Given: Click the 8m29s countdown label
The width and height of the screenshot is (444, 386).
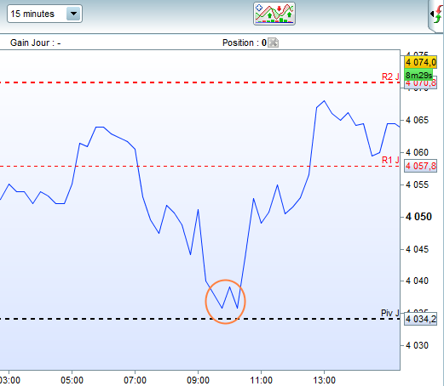Looking at the screenshot, I should (418, 76).
